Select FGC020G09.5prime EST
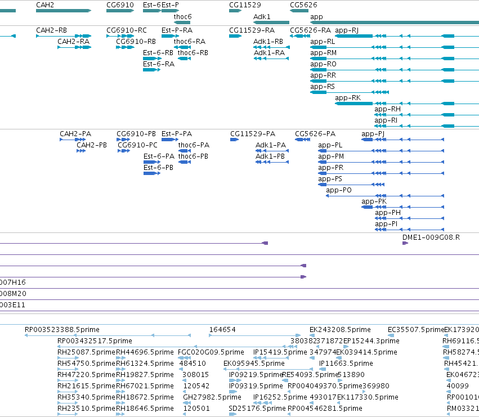The height and width of the screenshot is (417, 479). pyautogui.click(x=184, y=358)
